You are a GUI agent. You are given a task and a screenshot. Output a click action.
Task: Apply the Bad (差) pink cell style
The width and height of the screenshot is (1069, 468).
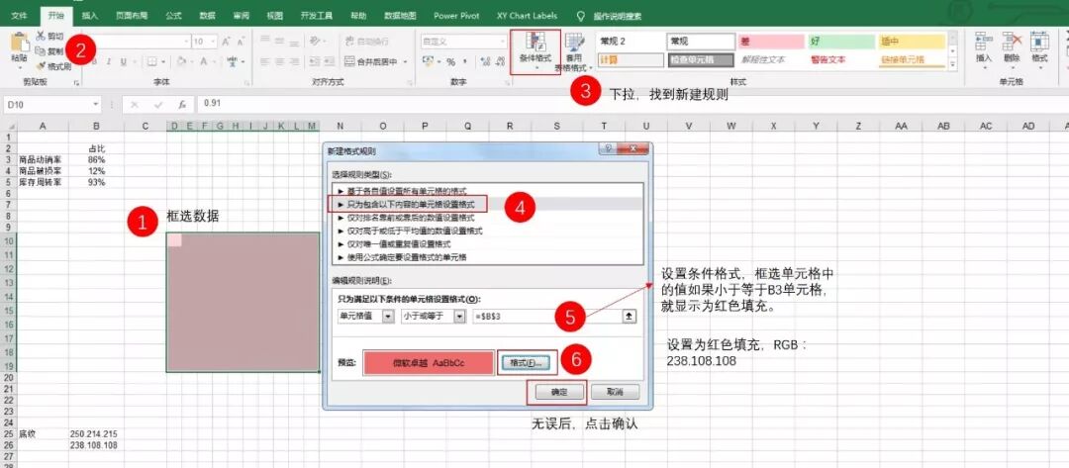770,42
